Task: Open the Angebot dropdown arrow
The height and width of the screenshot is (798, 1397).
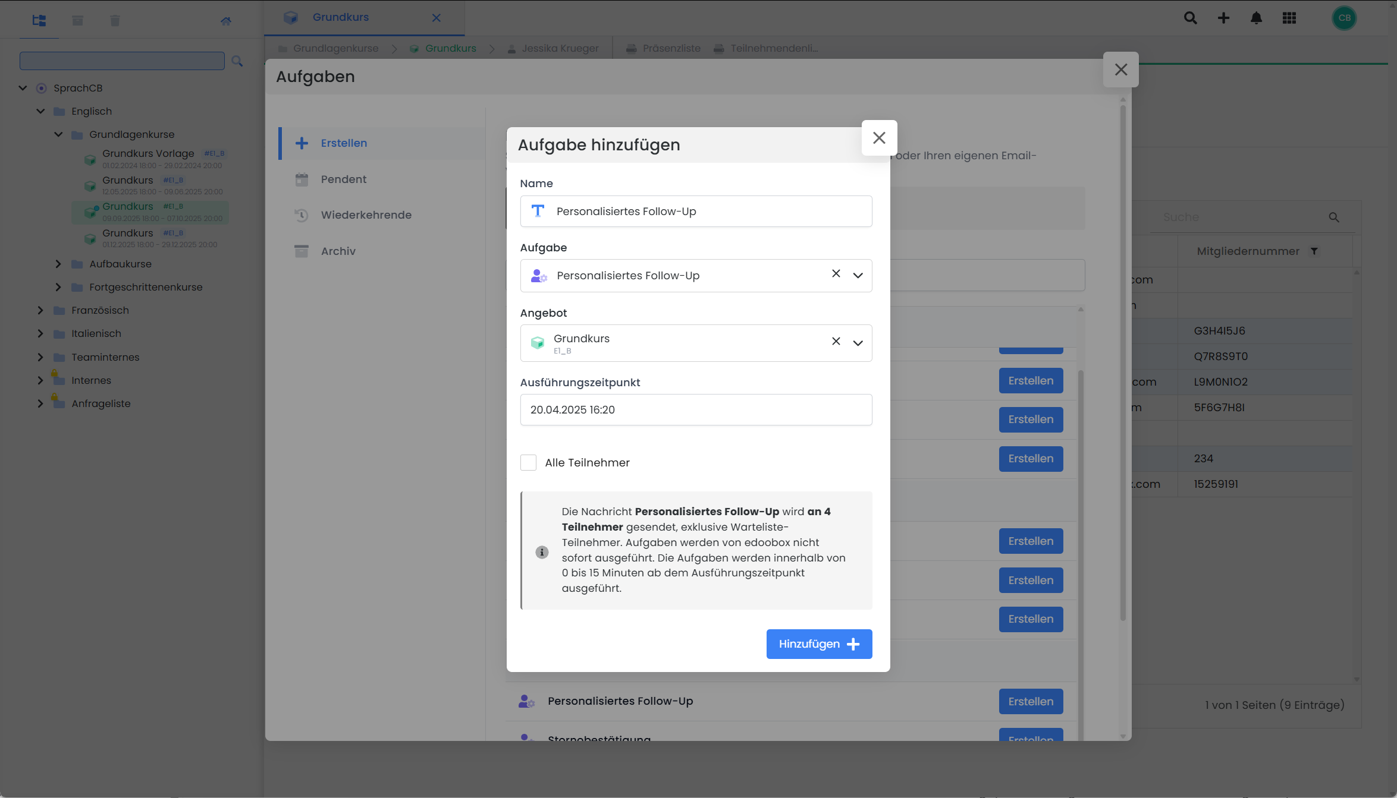Action: pyautogui.click(x=858, y=343)
